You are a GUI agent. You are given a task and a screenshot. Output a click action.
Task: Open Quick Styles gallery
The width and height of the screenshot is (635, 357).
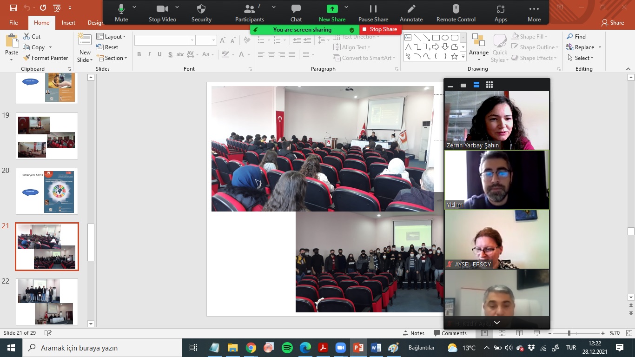500,47
